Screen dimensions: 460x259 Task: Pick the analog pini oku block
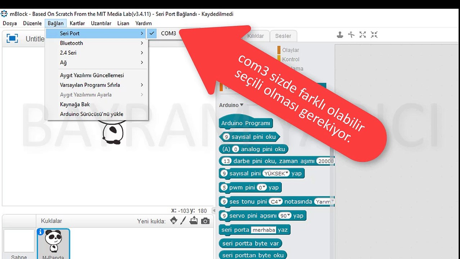coord(254,149)
